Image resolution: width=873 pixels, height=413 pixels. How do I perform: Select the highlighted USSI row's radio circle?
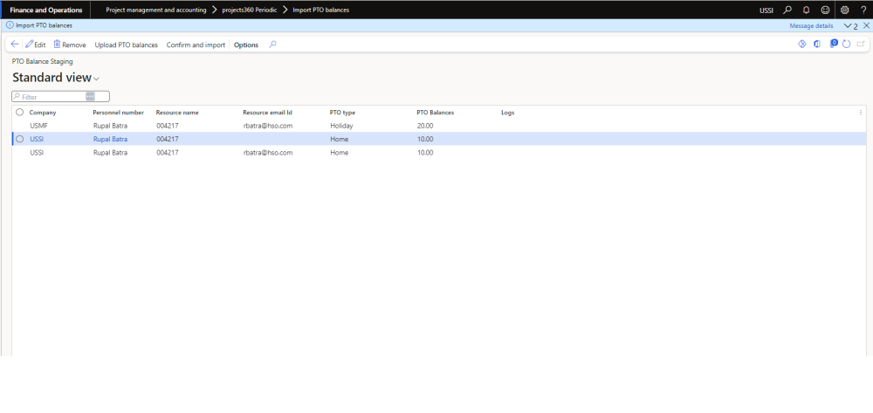20,139
